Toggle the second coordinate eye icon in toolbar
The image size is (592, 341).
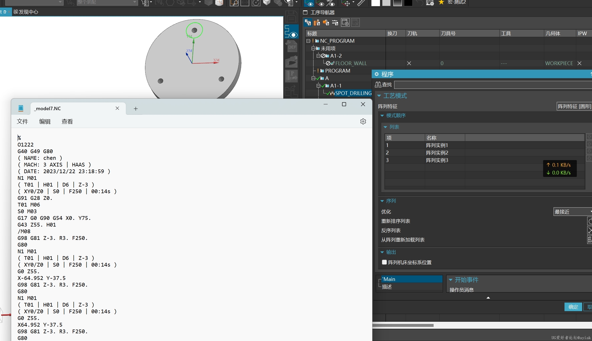tap(320, 3)
